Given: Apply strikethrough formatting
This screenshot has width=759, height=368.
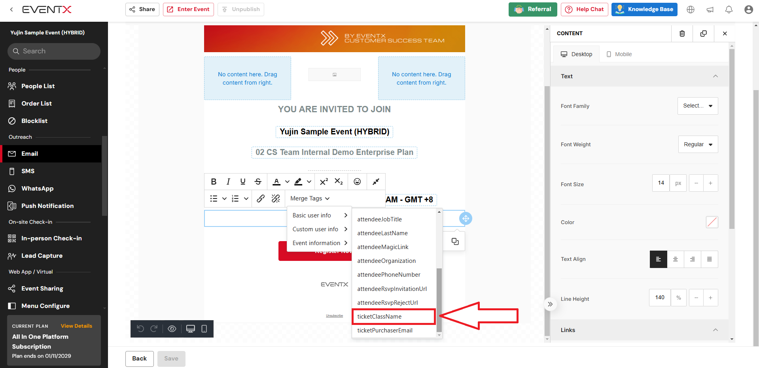Looking at the screenshot, I should (258, 181).
